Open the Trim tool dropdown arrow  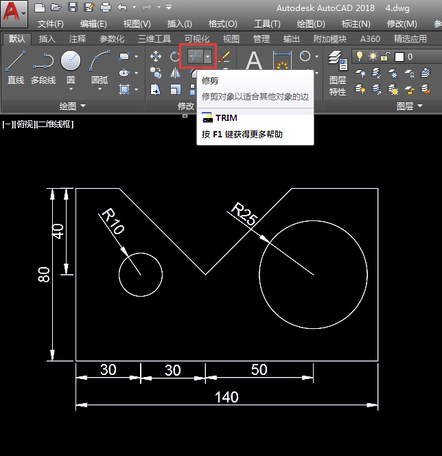[x=208, y=56]
